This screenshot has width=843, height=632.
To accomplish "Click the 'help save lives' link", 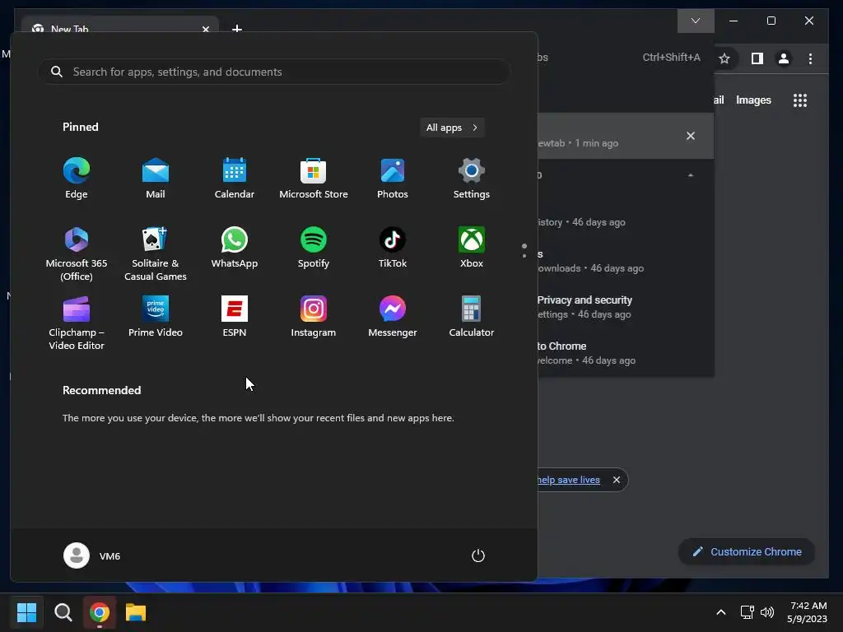I will click(x=568, y=480).
